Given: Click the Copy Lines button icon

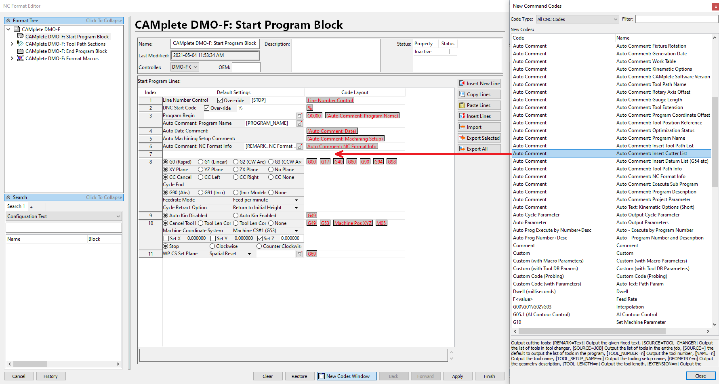Looking at the screenshot, I should tap(462, 94).
